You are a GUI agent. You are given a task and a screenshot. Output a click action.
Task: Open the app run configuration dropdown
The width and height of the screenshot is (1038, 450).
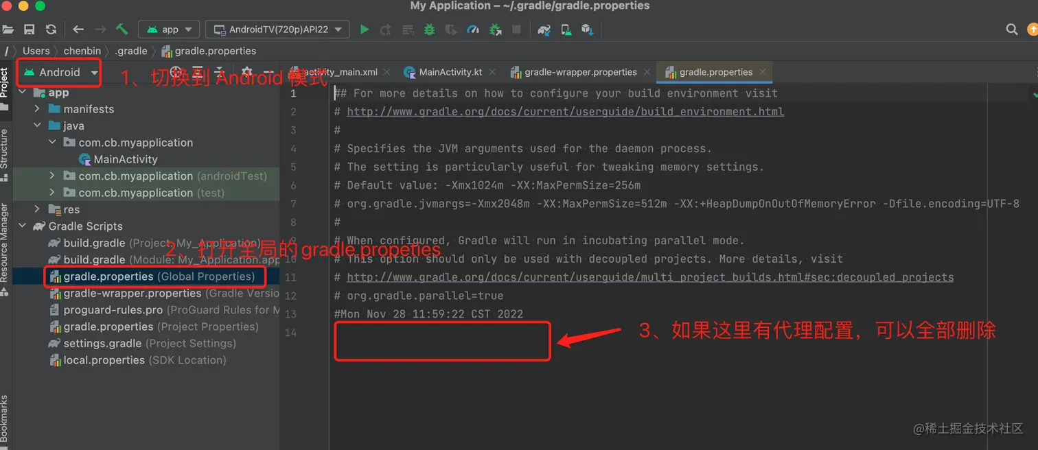tap(169, 29)
